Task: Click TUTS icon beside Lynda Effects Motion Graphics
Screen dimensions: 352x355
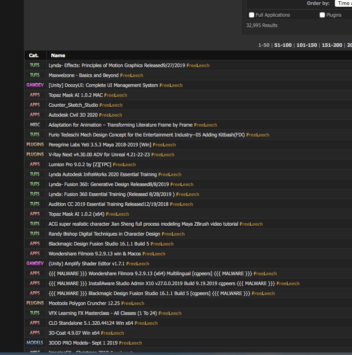Action: [35, 65]
